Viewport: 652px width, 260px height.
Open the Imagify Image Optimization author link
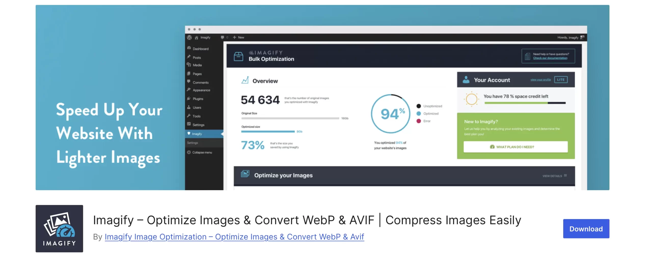point(234,237)
